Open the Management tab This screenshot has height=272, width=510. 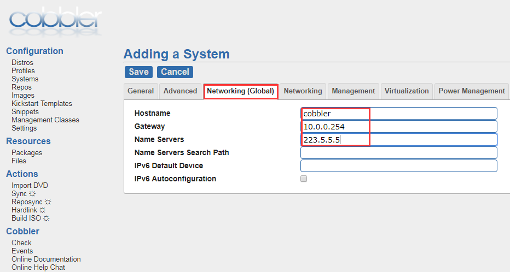[353, 91]
